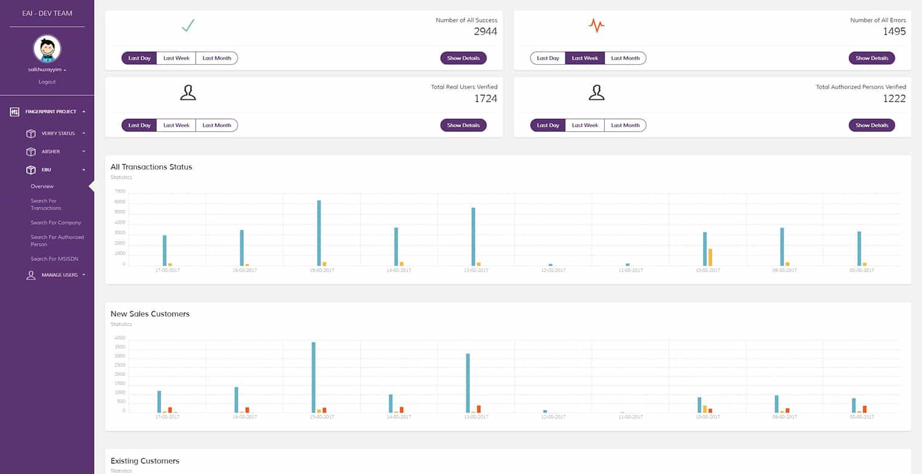Click the Verify Status cube icon

coord(30,134)
